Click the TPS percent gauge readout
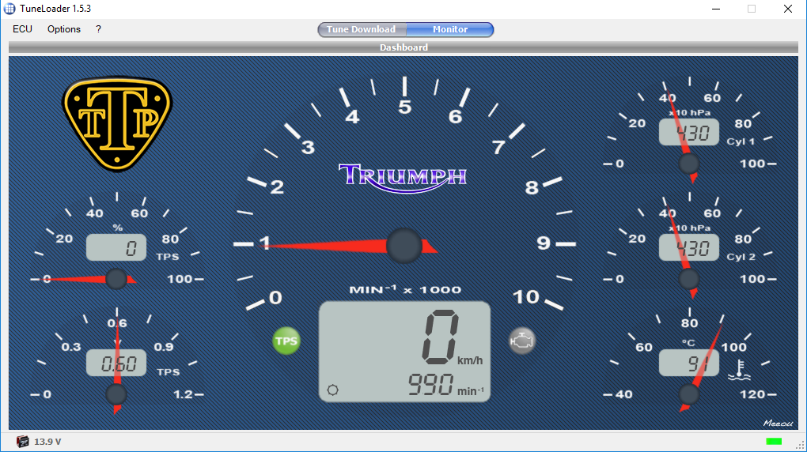The height and width of the screenshot is (452, 807). tap(116, 248)
